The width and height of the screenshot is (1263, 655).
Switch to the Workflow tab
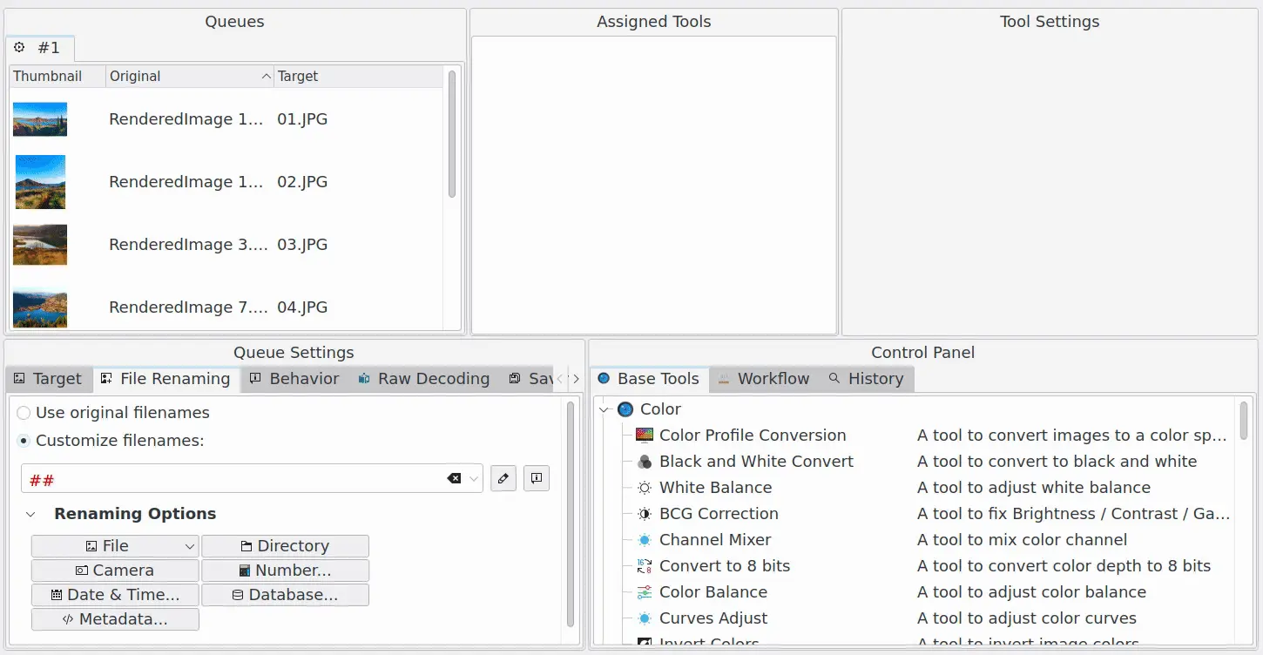(763, 379)
